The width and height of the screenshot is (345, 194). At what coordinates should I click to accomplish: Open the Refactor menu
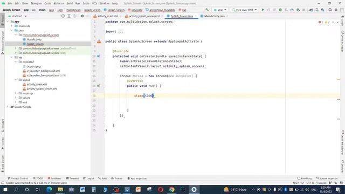coord(59,3)
